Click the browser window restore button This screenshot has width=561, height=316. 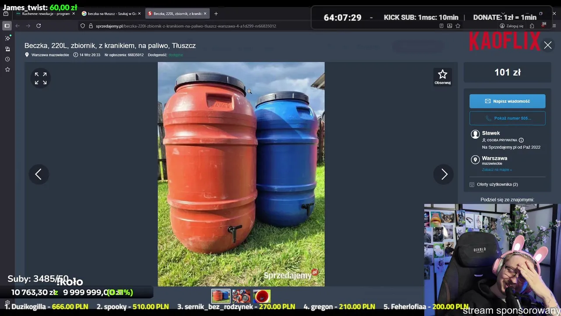pyautogui.click(x=541, y=14)
